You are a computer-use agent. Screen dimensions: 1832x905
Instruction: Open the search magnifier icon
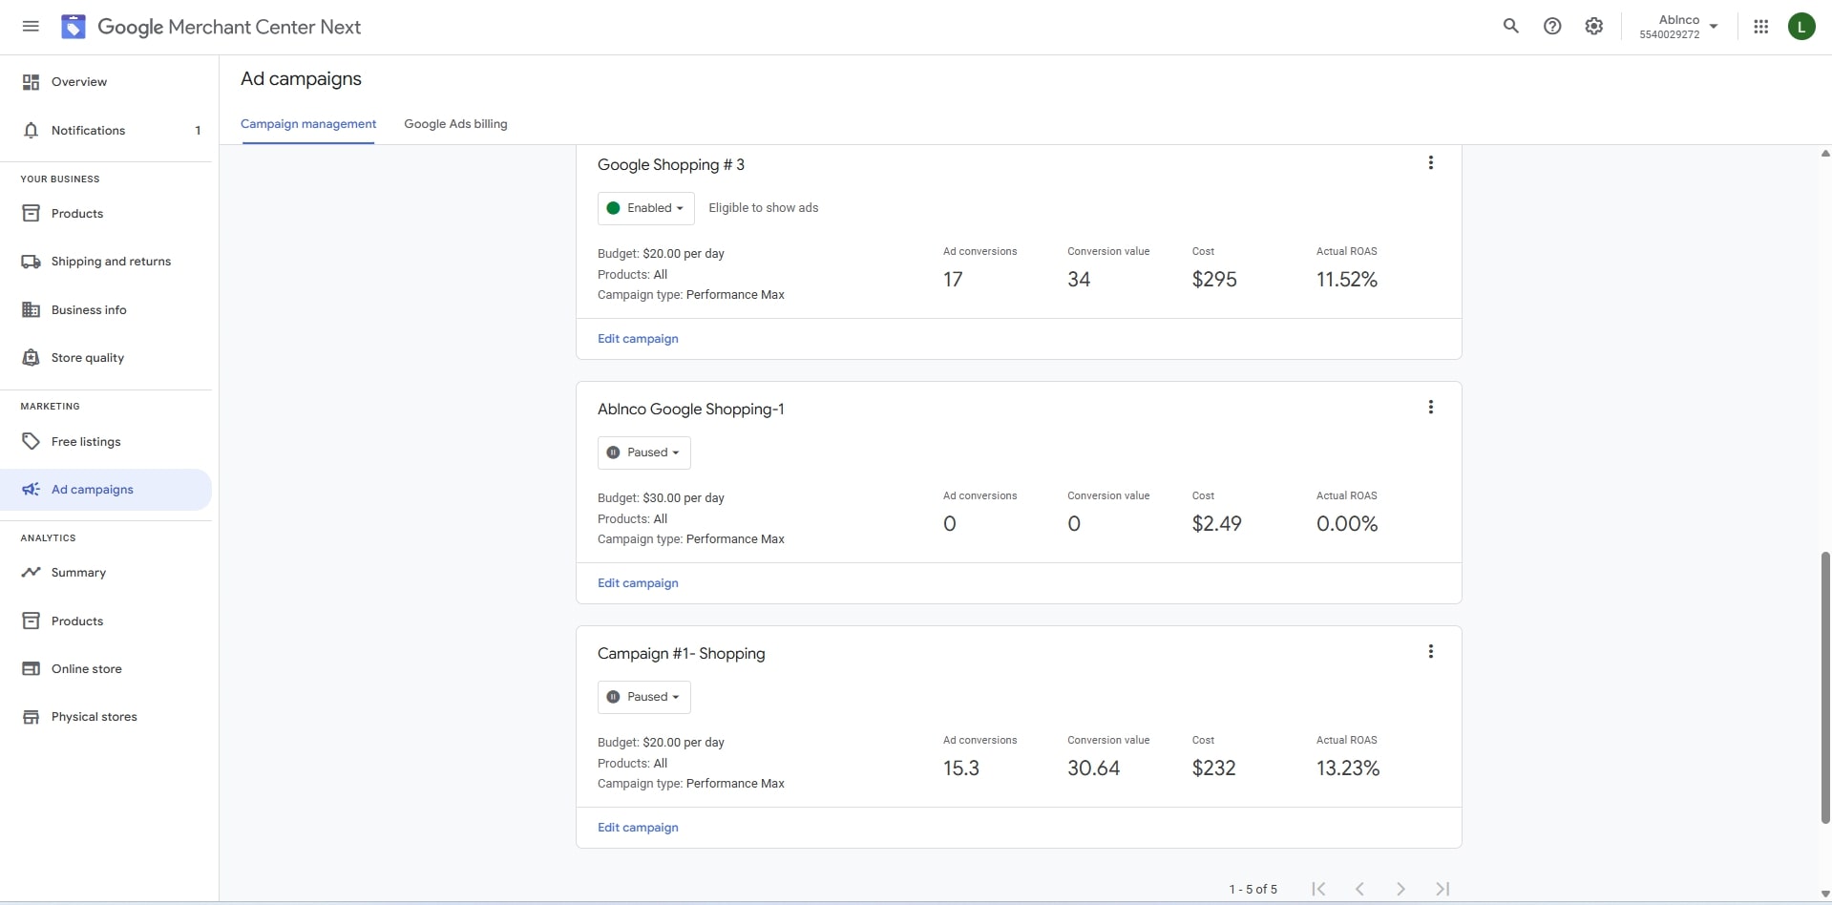click(x=1510, y=27)
